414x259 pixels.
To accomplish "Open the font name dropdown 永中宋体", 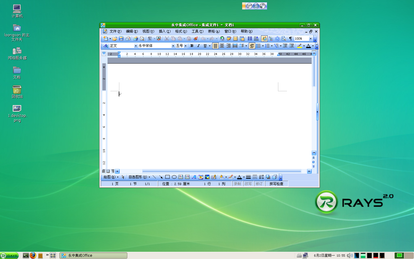I will point(173,46).
